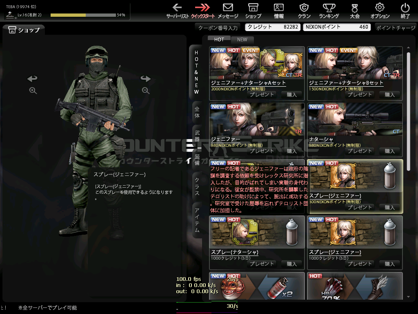Select the grenade x2 item thumbnail
This screenshot has height=314, width=418.
257,286
